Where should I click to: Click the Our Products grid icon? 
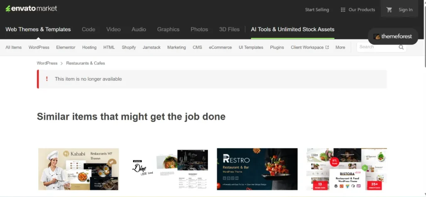pos(343,10)
